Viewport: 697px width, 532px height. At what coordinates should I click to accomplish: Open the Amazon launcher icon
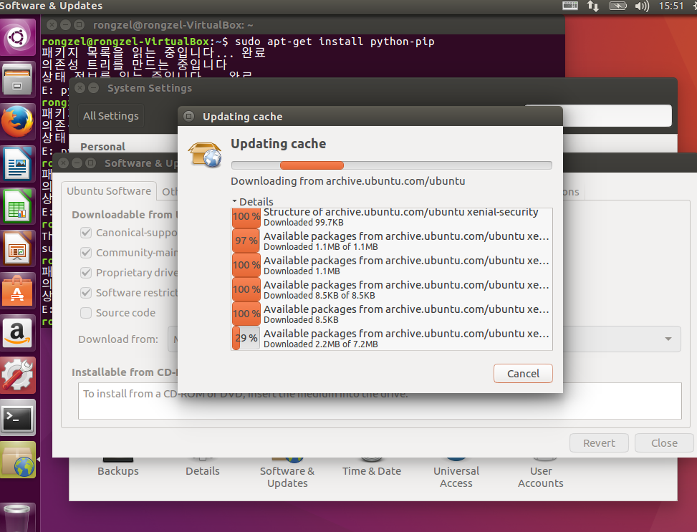(17, 333)
